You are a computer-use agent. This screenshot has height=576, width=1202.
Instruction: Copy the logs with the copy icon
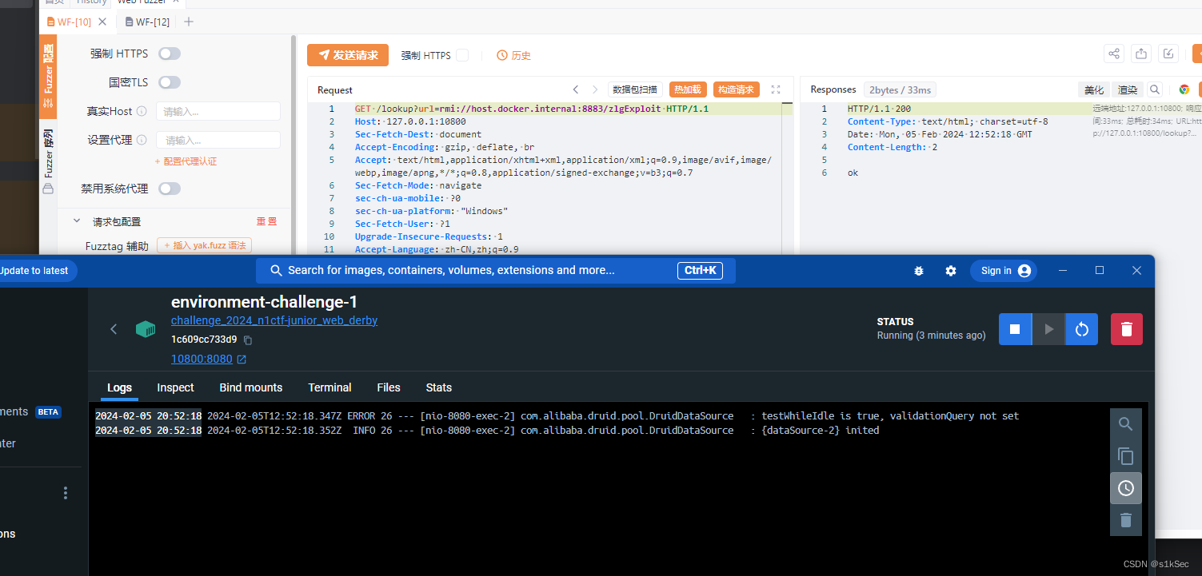pyautogui.click(x=1126, y=456)
